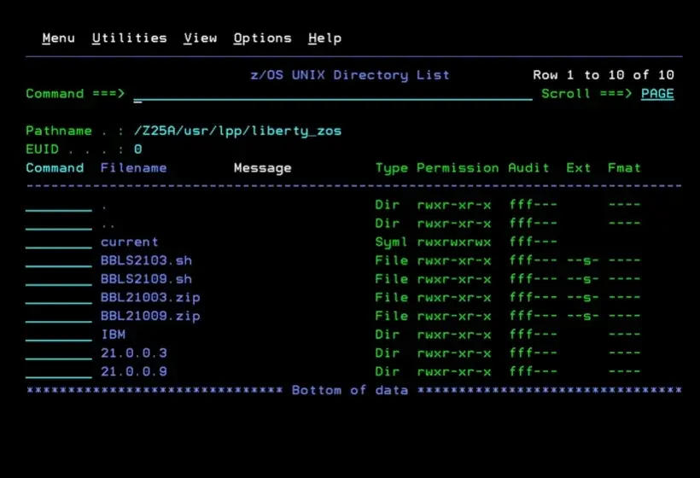Select the filename BBL21009.zip
Screen dimensions: 700x478
coord(150,317)
